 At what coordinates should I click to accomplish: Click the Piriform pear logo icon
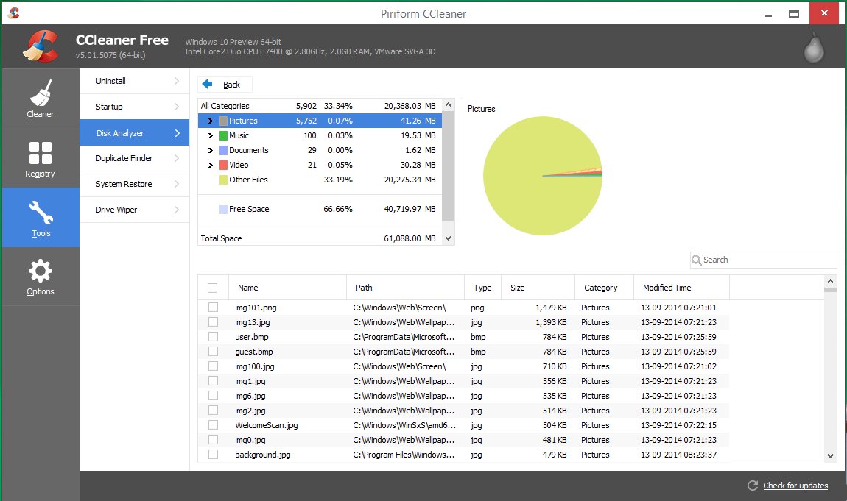813,48
